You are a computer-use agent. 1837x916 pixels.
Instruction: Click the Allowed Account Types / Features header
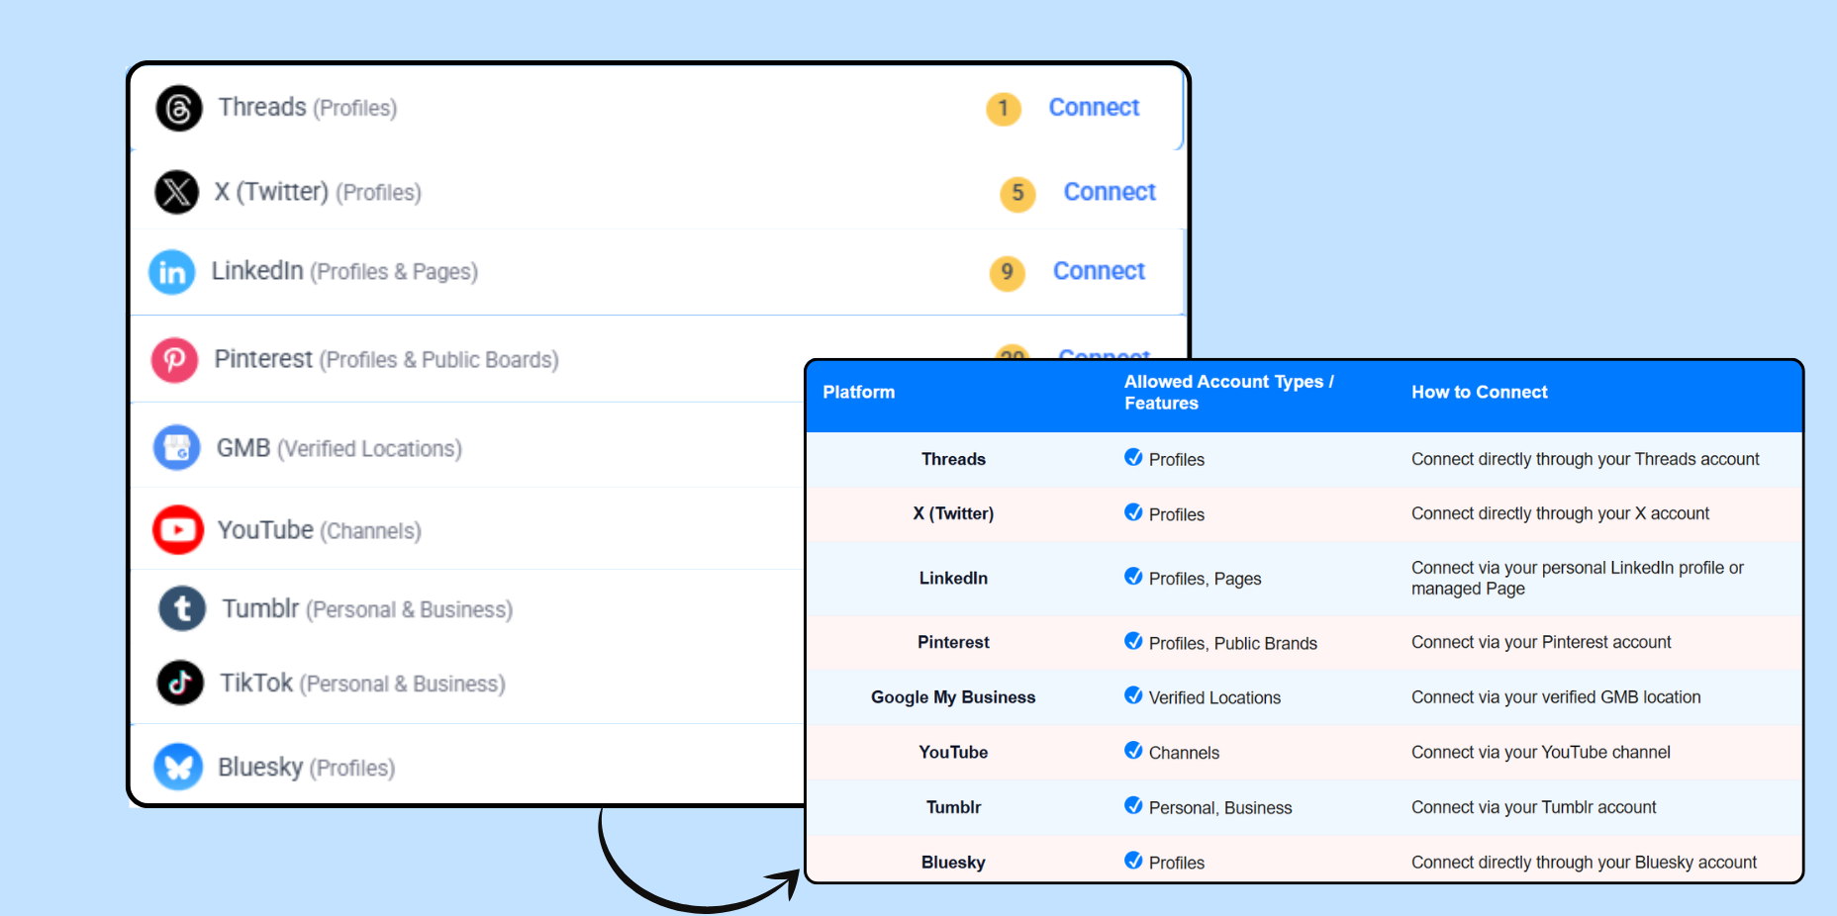[1228, 392]
